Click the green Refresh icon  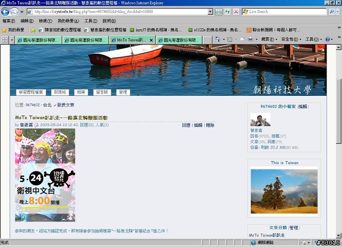[228, 12]
